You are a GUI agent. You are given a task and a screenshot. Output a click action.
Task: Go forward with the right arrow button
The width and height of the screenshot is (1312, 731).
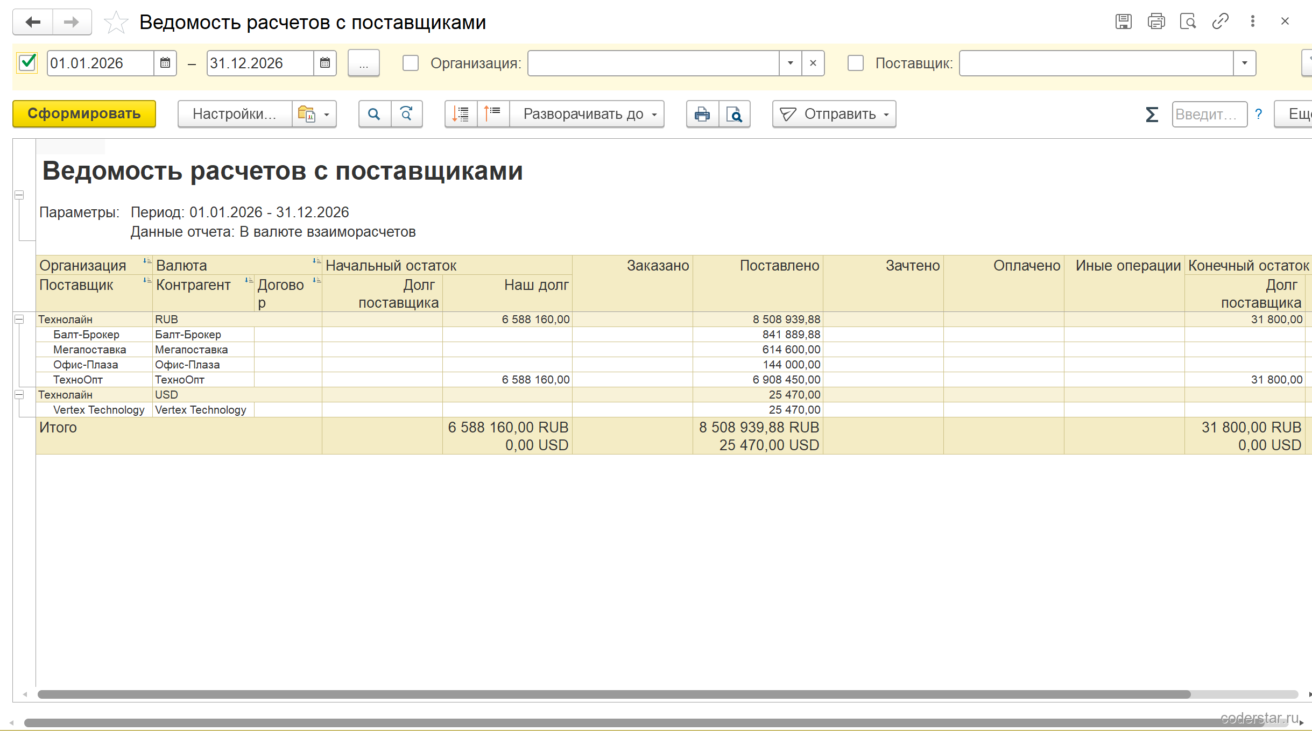click(x=72, y=22)
